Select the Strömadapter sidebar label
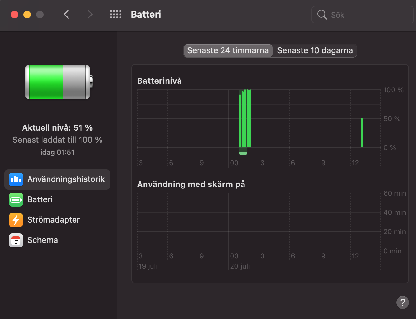416x319 pixels. tap(54, 220)
